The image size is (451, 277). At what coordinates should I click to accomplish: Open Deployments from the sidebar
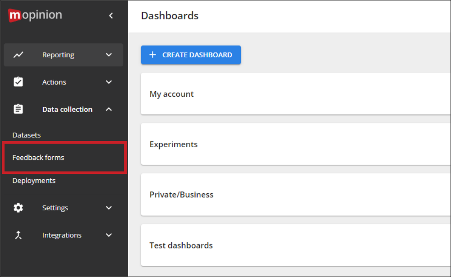tap(34, 180)
